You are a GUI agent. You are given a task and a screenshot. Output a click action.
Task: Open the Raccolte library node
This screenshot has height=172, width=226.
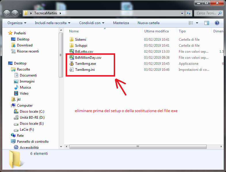[x=20, y=69]
